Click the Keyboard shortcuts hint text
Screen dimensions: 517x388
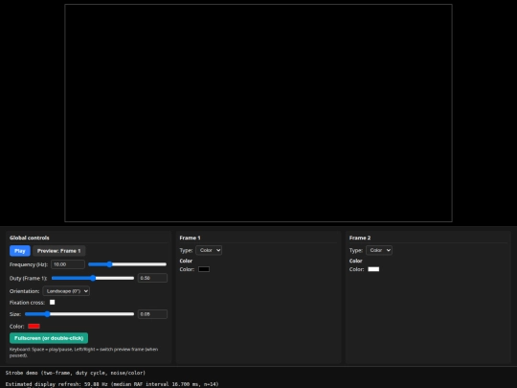pos(83,352)
